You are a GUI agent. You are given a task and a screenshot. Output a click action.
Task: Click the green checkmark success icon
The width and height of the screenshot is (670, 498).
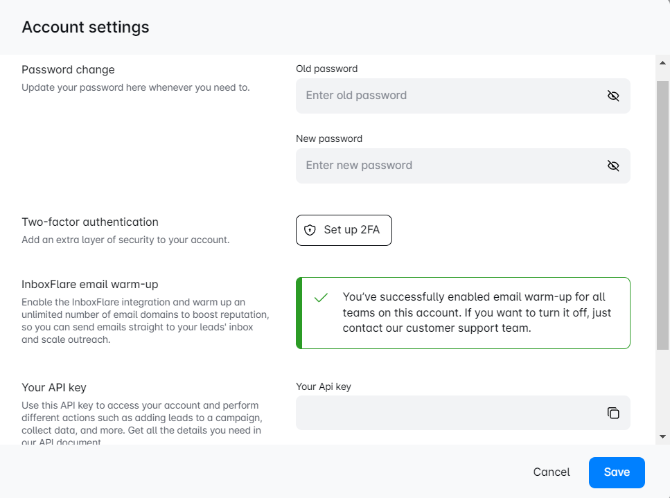(321, 298)
